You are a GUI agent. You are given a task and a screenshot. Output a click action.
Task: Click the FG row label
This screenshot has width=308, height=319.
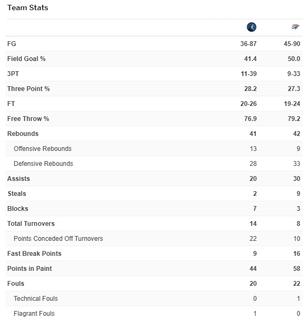point(12,44)
